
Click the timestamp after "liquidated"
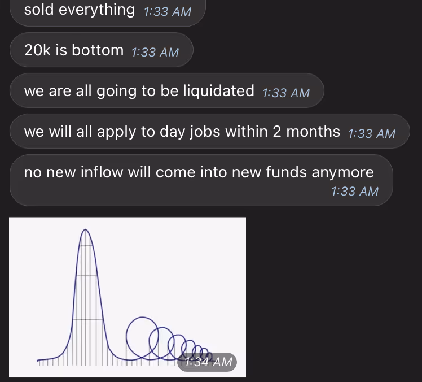286,93
